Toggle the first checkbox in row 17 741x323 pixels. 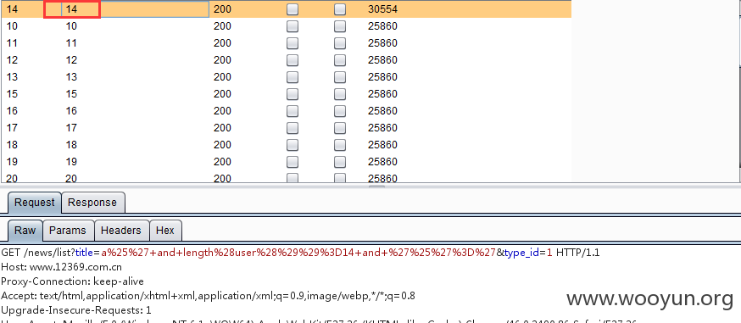[292, 128]
